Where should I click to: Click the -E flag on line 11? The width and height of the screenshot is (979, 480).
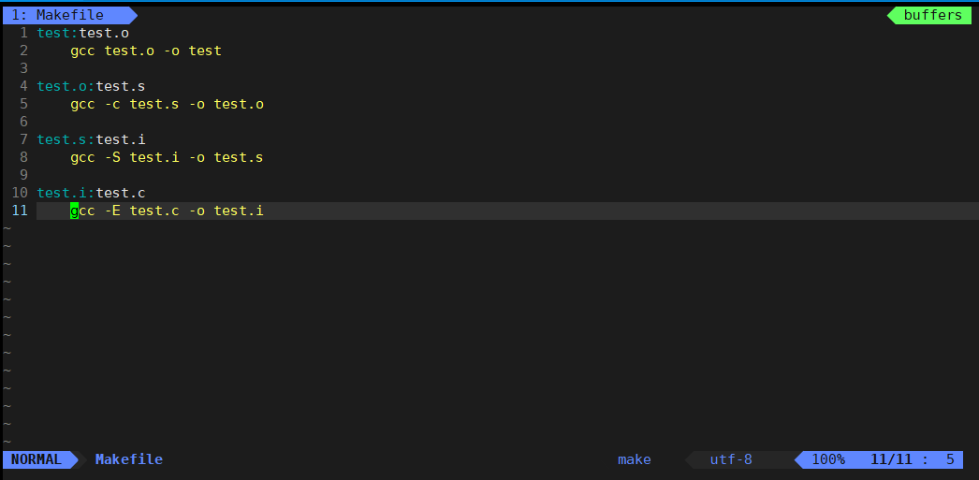click(112, 211)
